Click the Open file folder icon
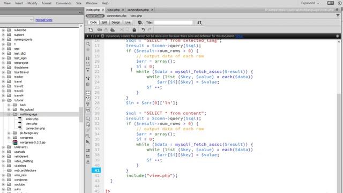Viewport: 343px width, 193px height. point(100,30)
